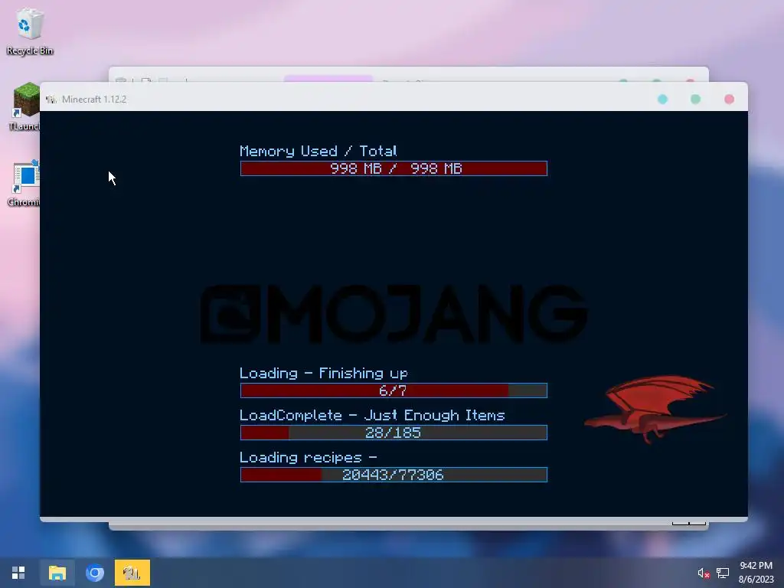Click the Minecraft window title icon

(x=51, y=100)
